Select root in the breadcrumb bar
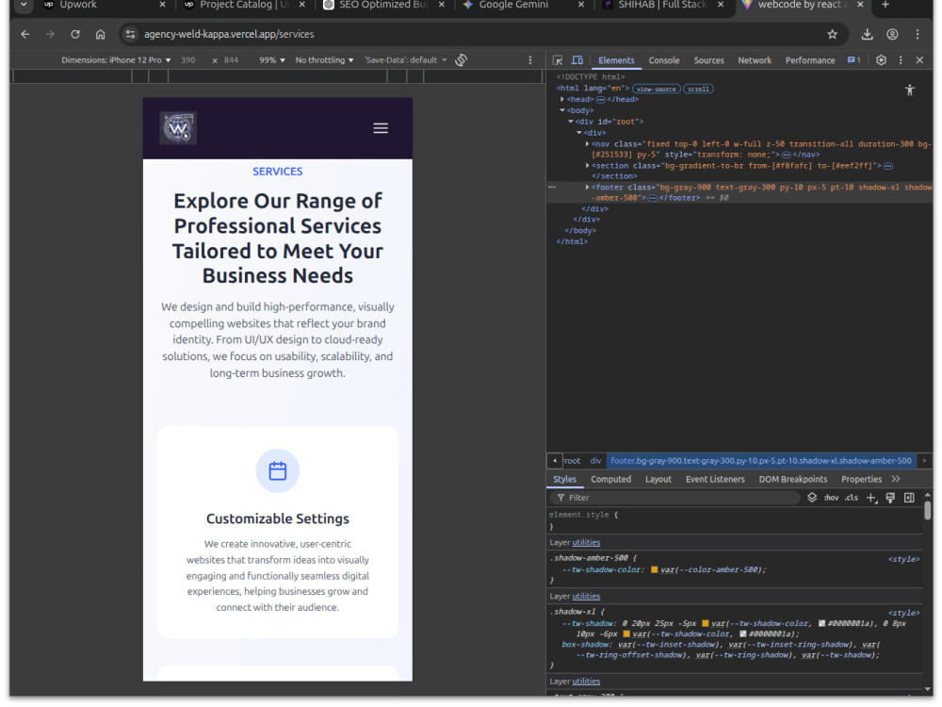The image size is (942, 707). pyautogui.click(x=572, y=461)
